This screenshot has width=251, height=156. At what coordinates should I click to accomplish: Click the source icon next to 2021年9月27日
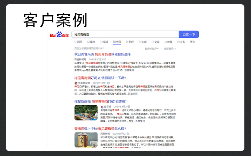point(102,107)
